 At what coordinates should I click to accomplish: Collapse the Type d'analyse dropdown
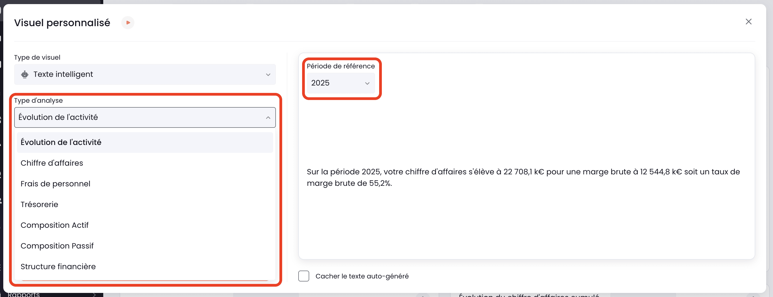pos(145,117)
